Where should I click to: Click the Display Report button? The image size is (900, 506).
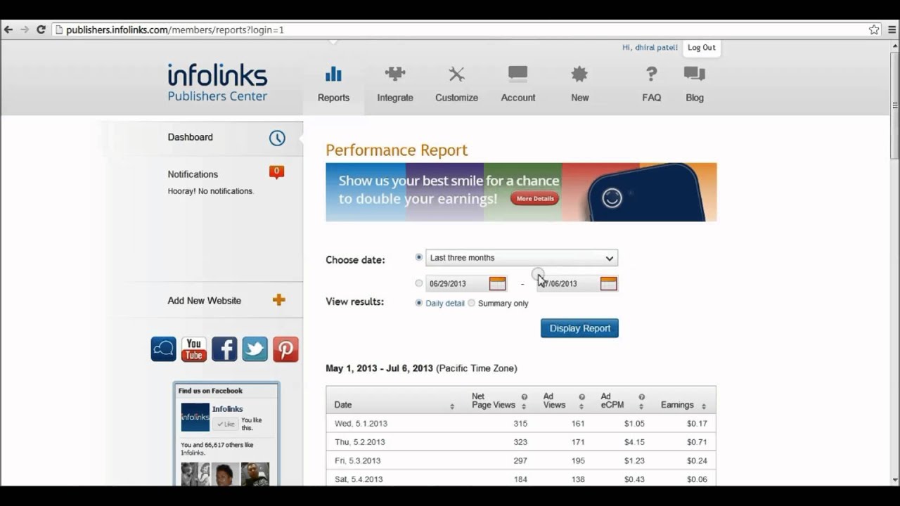[579, 328]
